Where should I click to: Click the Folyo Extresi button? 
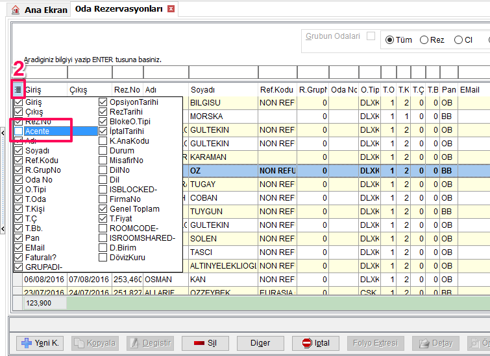click(x=375, y=343)
